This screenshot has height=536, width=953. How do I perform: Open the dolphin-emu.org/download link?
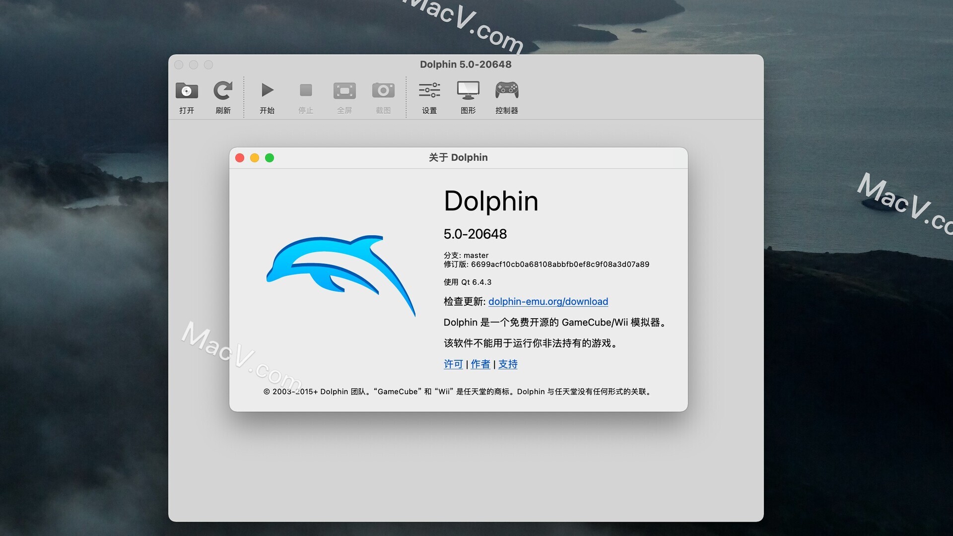coord(548,302)
